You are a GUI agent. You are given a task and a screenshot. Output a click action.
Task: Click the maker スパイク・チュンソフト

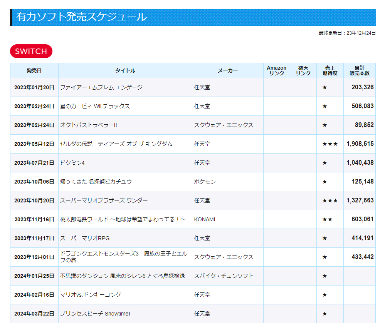[224, 276]
